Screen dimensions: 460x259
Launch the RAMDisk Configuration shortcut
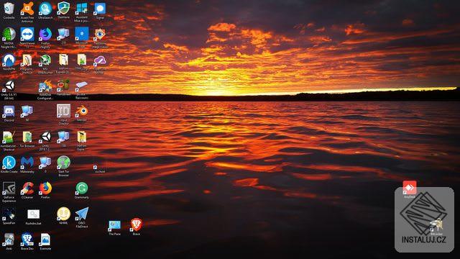pos(45,86)
